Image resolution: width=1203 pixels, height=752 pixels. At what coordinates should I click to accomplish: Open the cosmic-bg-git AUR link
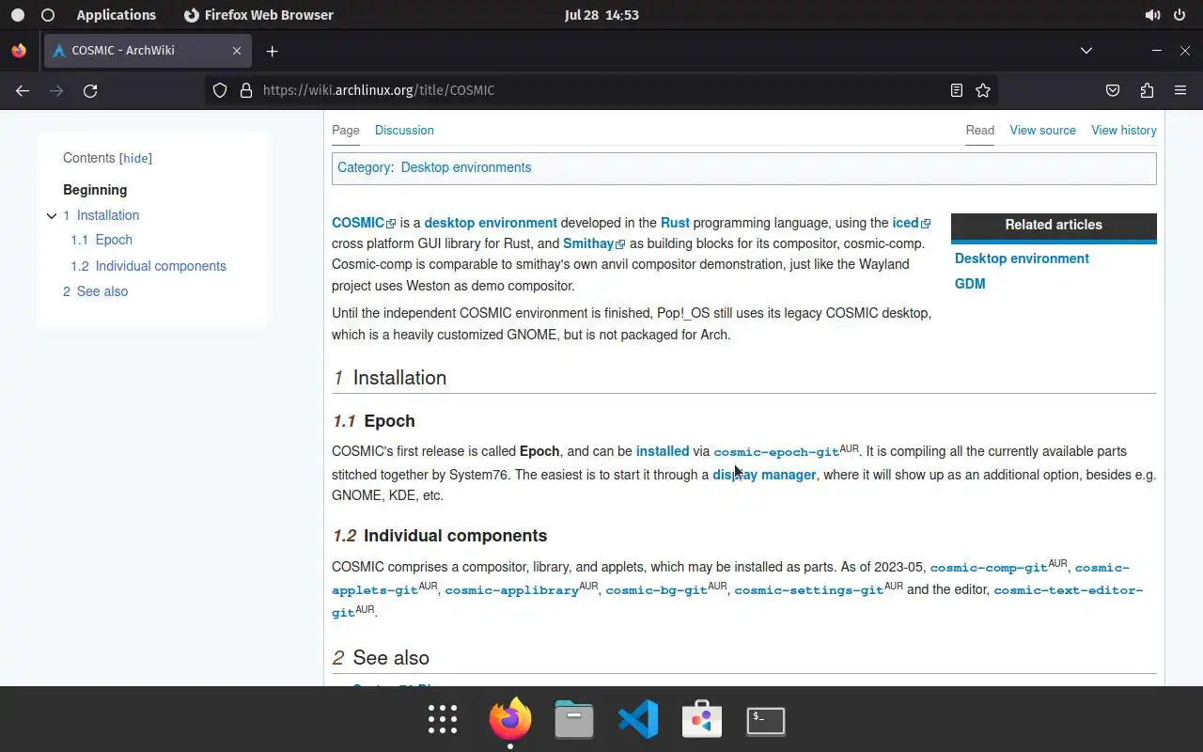[656, 590]
